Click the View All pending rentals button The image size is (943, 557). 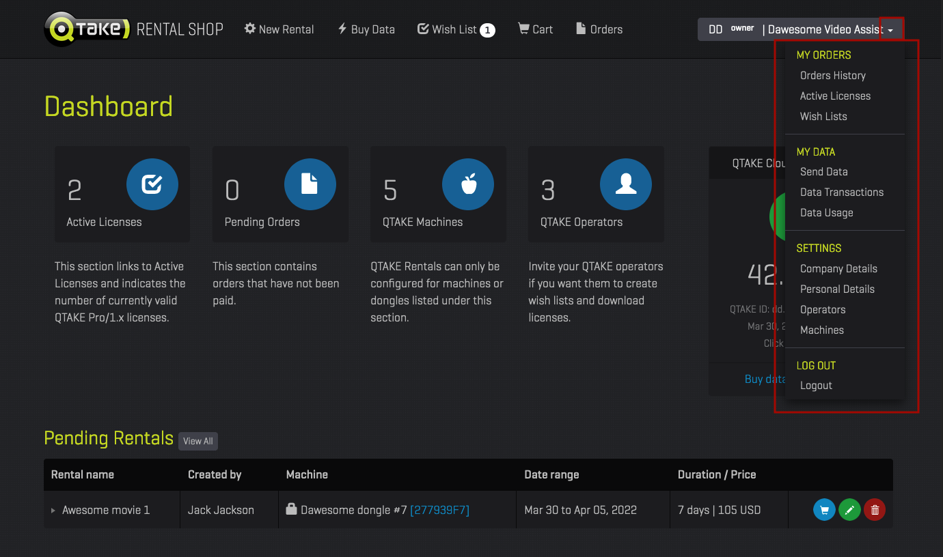click(x=198, y=441)
